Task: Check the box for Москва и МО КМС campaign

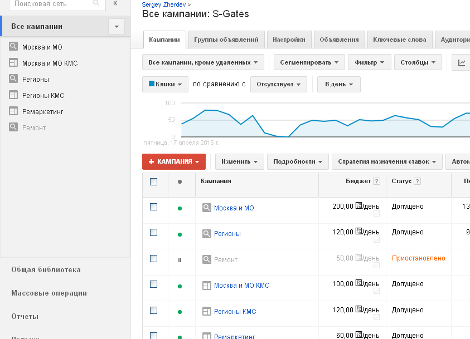Action: (x=153, y=284)
